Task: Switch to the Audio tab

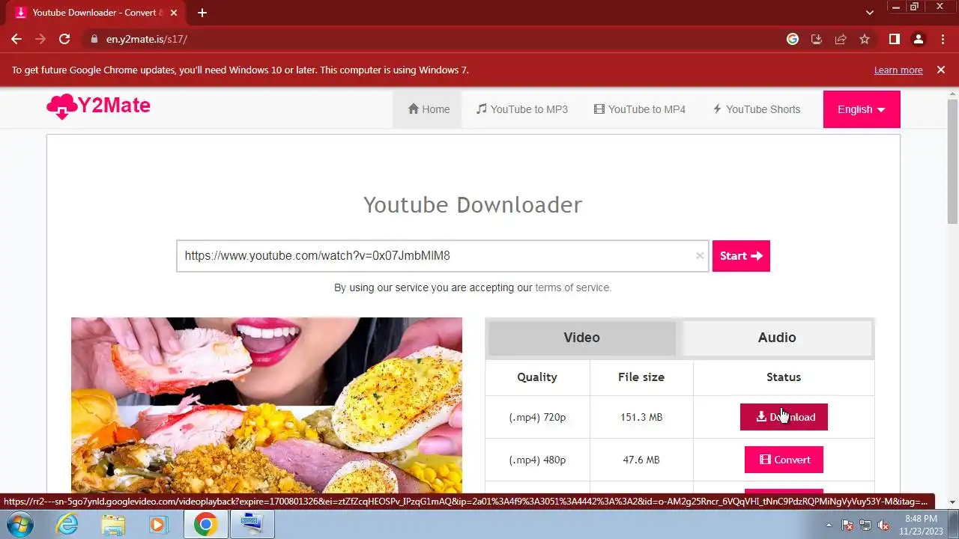Action: click(777, 338)
